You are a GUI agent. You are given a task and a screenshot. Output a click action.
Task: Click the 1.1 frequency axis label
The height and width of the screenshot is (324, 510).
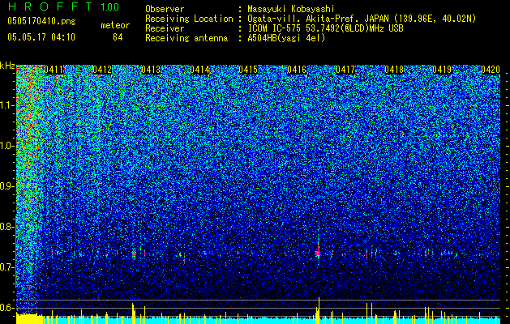tap(6, 105)
